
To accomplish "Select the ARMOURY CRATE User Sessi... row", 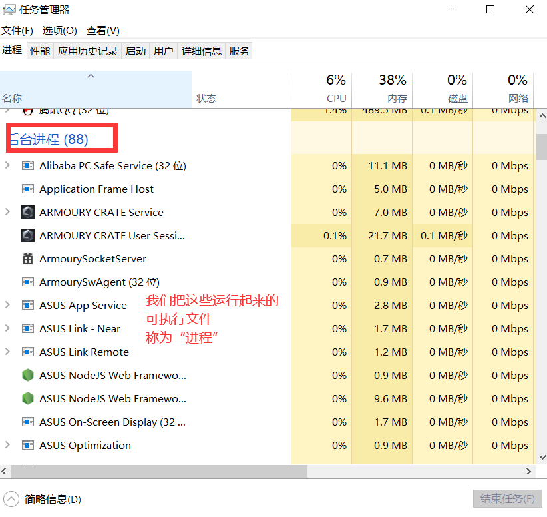I will pos(267,235).
